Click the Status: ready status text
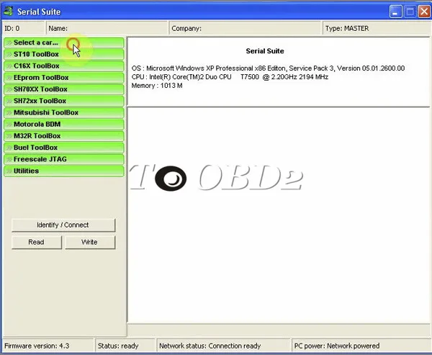The image size is (432, 355). coord(118,346)
